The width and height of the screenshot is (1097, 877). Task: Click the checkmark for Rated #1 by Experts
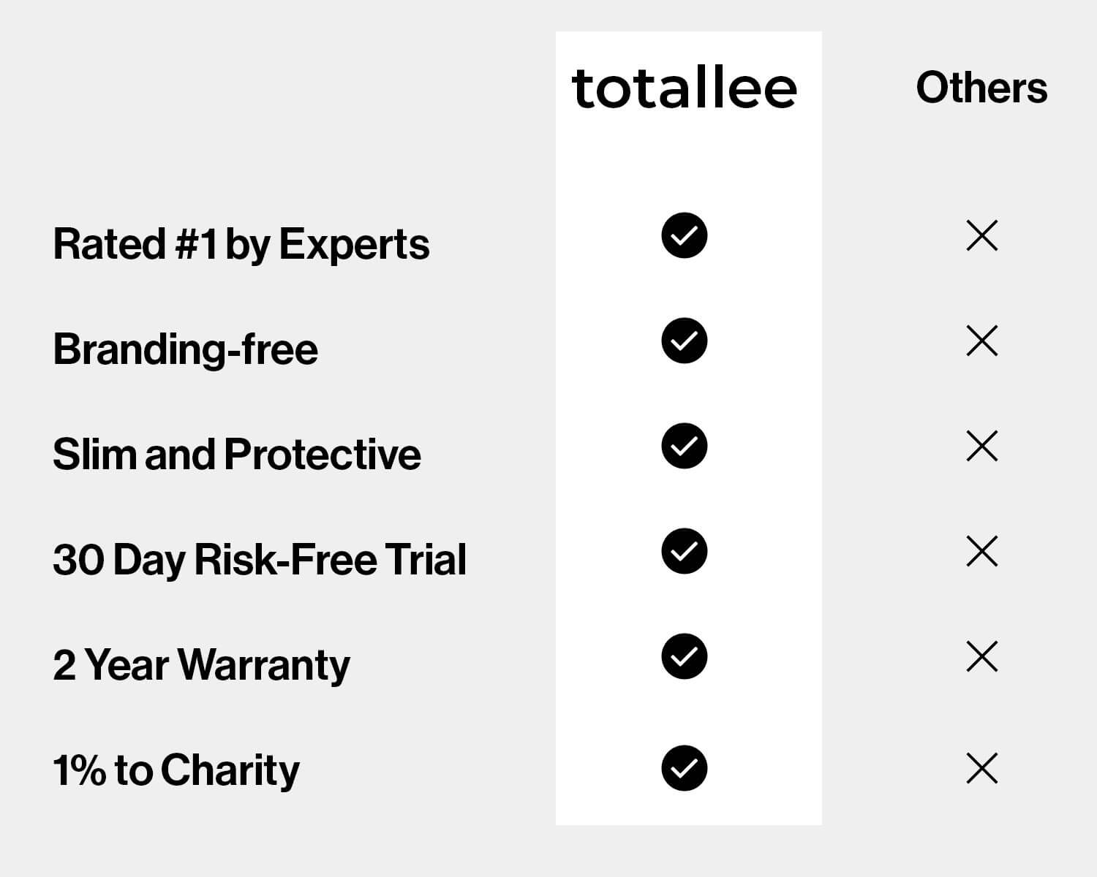pos(684,236)
